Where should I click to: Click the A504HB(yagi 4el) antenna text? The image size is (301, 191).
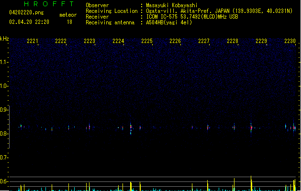(169, 22)
